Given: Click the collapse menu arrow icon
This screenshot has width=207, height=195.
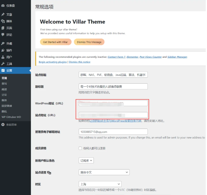Looking at the screenshot, I should point(3,125).
